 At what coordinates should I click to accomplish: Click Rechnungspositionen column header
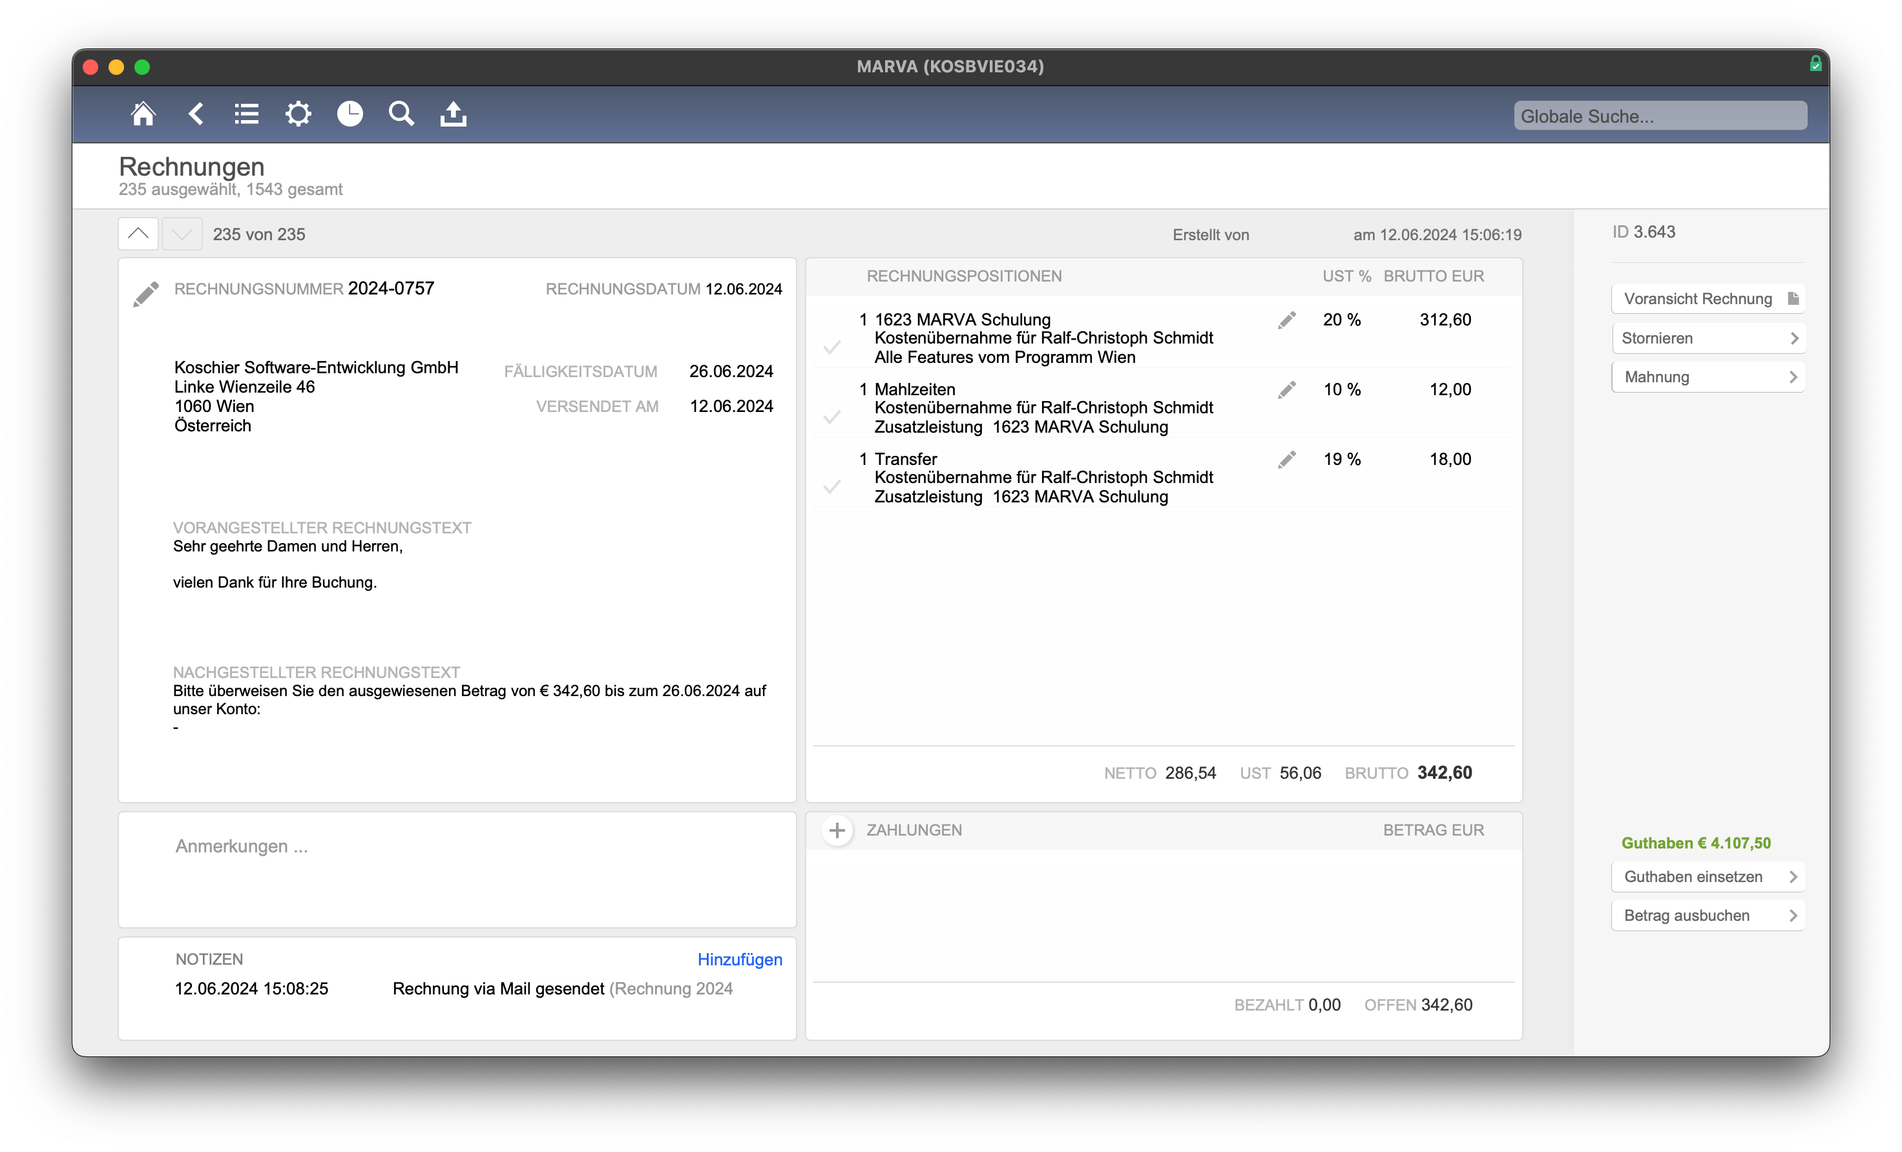963,276
